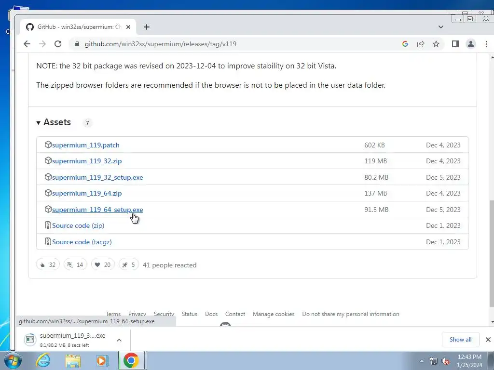
Task: Open the footer Privacy link
Action: 137,314
